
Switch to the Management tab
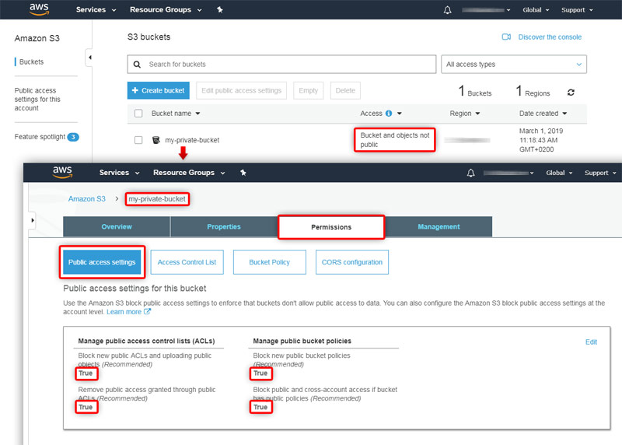pyautogui.click(x=439, y=226)
